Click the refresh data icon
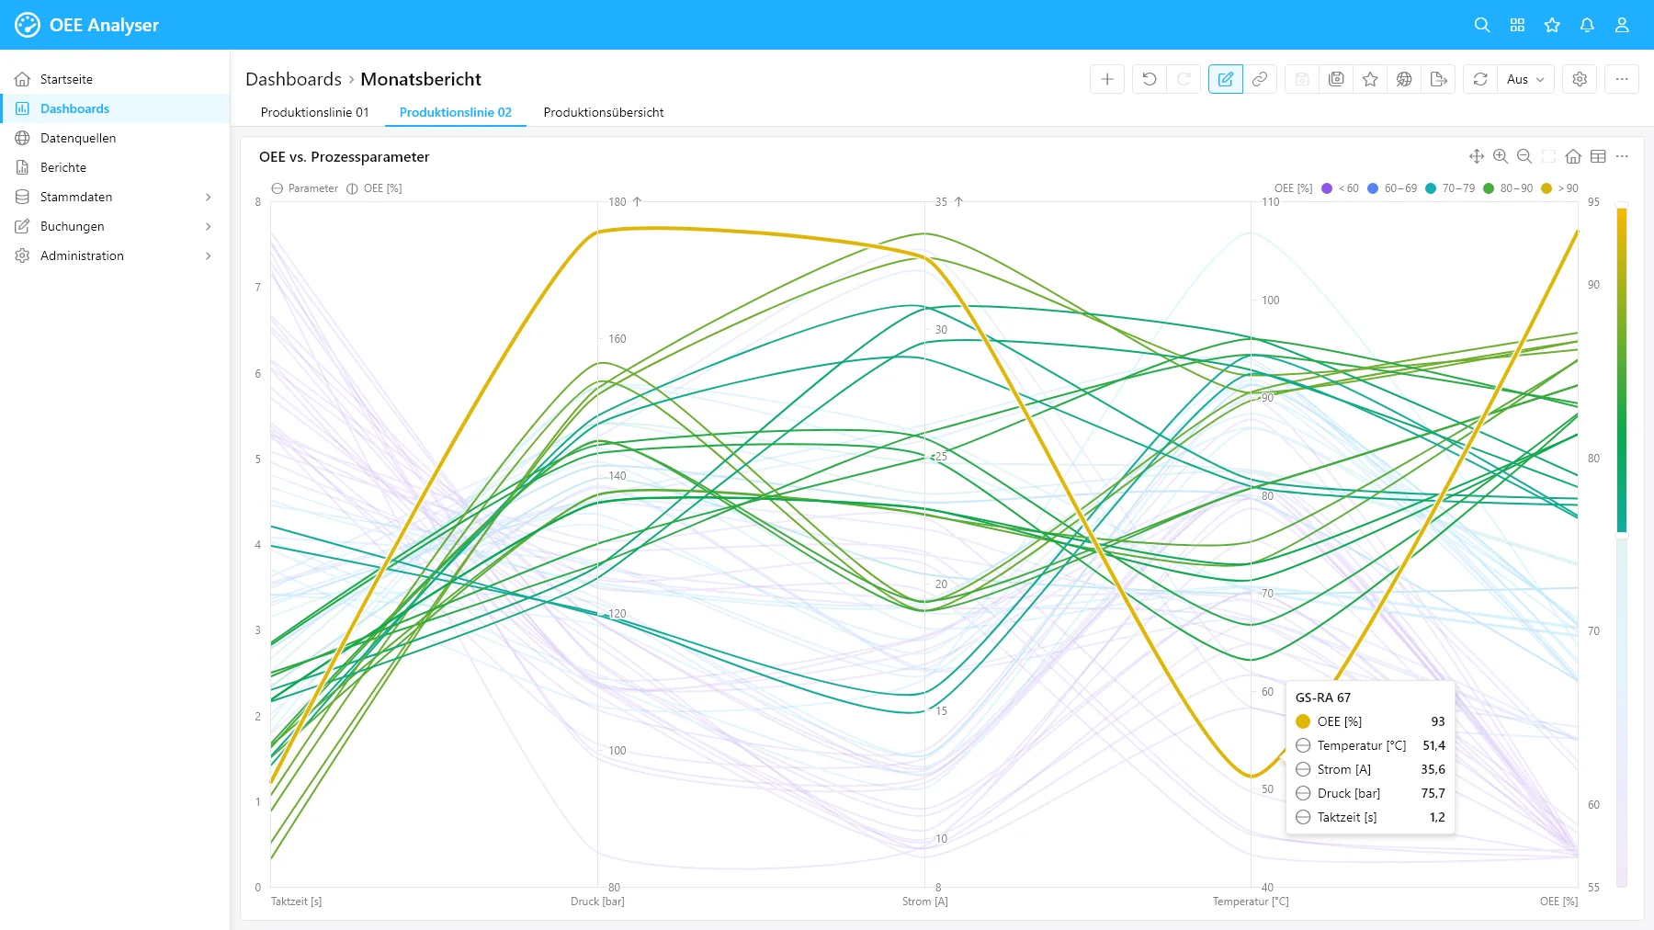1654x930 pixels. [1480, 79]
